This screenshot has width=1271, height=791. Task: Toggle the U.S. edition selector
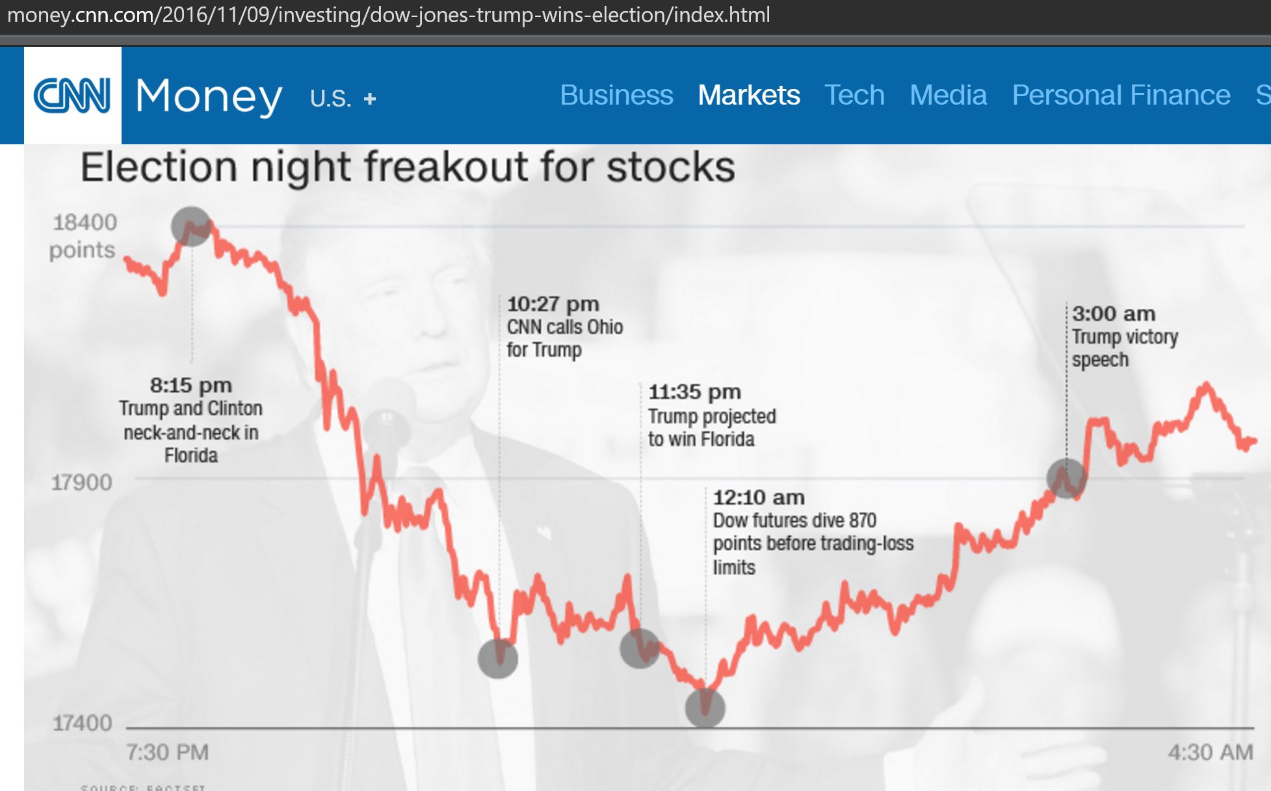coord(332,99)
